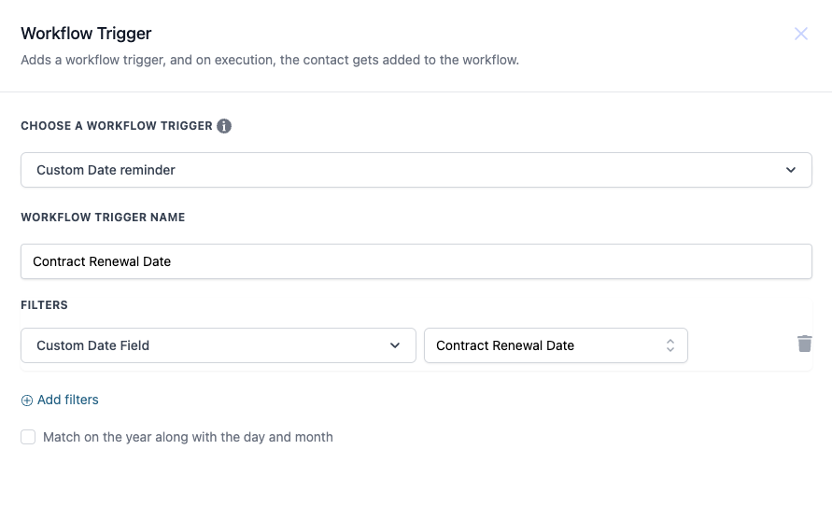Open the Custom Date reminder trigger dropdown

tap(416, 170)
